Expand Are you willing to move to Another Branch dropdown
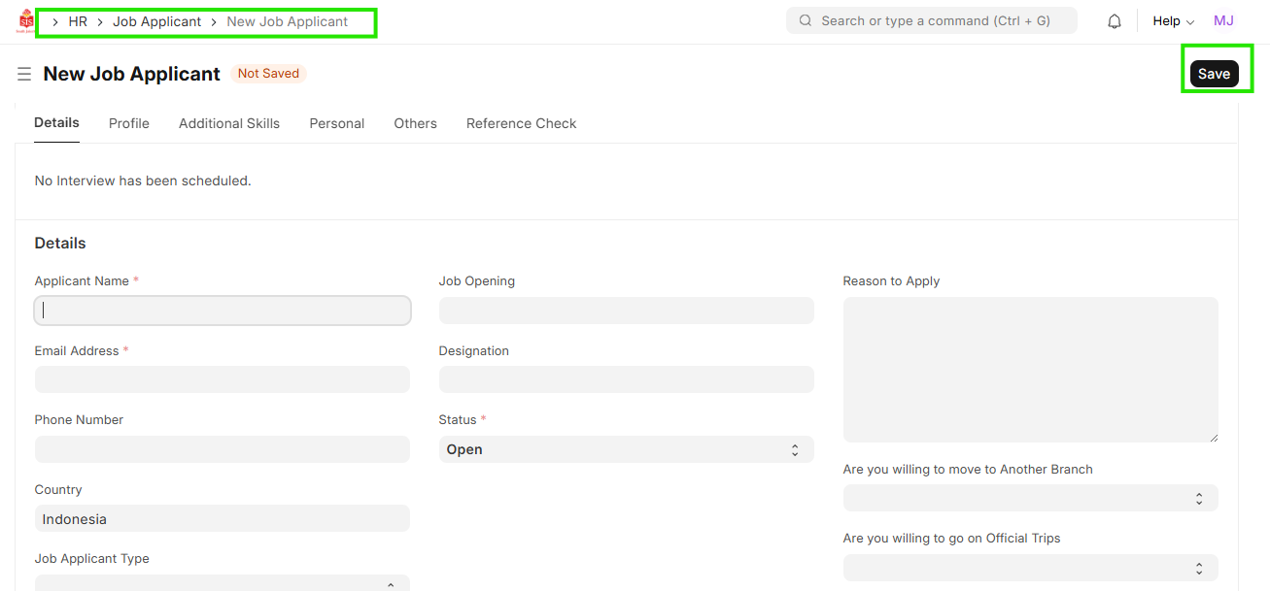Image resolution: width=1270 pixels, height=591 pixels. pos(1030,498)
